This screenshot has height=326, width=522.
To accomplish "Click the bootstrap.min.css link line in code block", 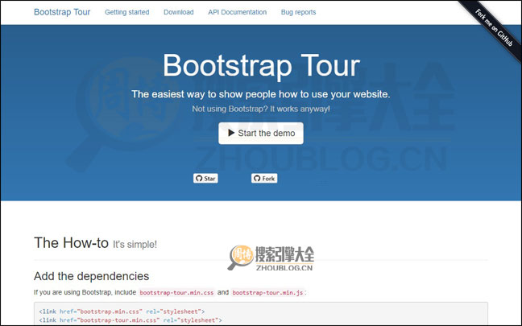I will (x=122, y=312).
